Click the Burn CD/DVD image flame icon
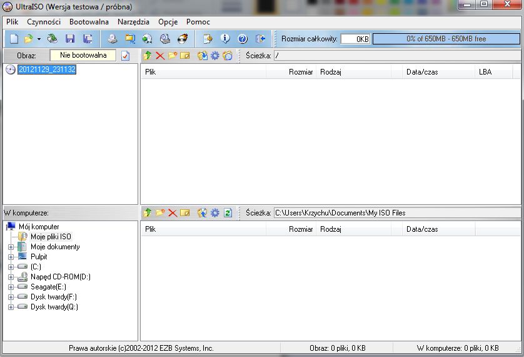Image resolution: width=524 pixels, height=357 pixels. [x=183, y=39]
